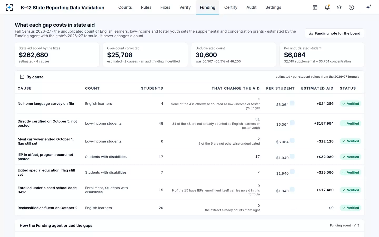379x237 pixels.
Task: Click the STATUS column header
Action: point(348,88)
